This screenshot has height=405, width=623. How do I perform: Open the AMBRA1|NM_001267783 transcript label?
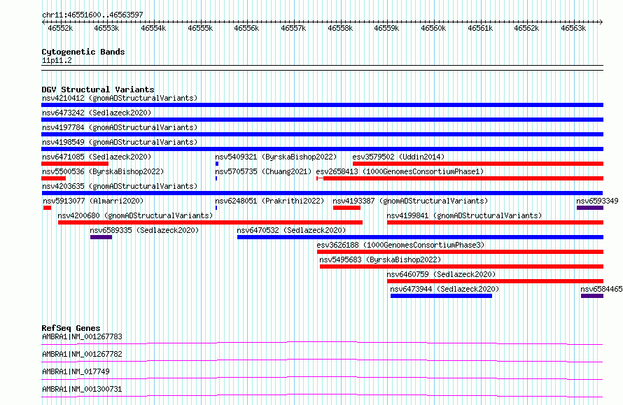(82, 336)
